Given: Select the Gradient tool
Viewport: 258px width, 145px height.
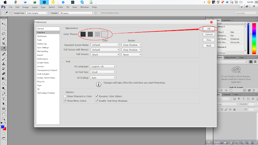Looking at the screenshot, I should pos(4,79).
